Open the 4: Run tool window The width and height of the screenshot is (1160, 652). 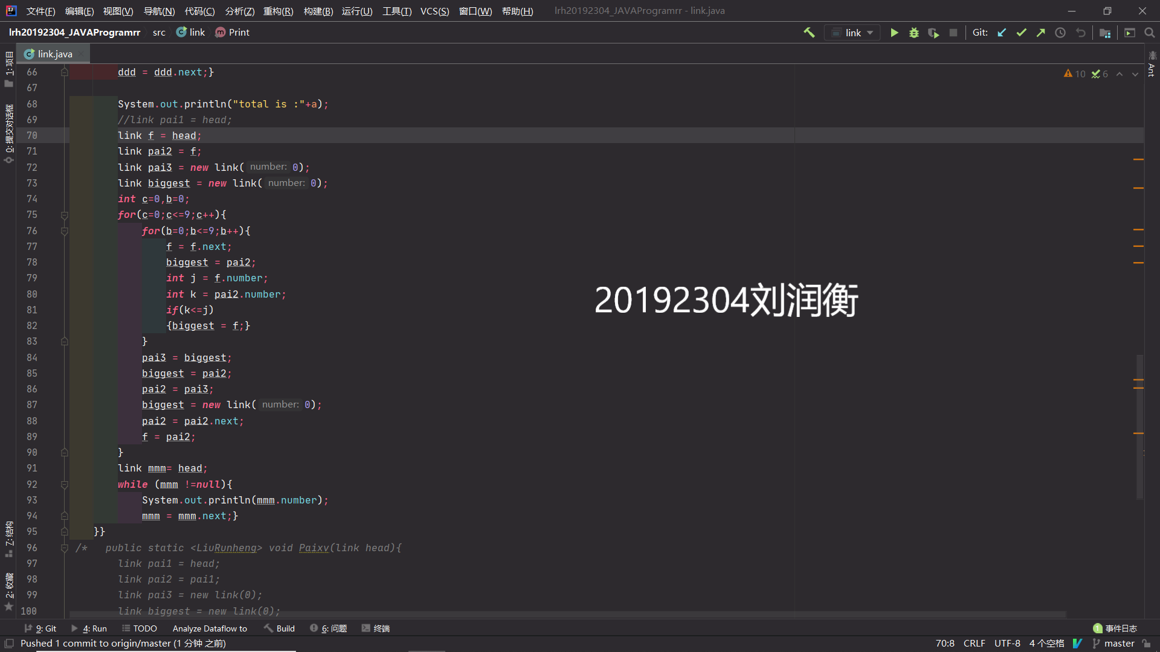[x=89, y=628]
